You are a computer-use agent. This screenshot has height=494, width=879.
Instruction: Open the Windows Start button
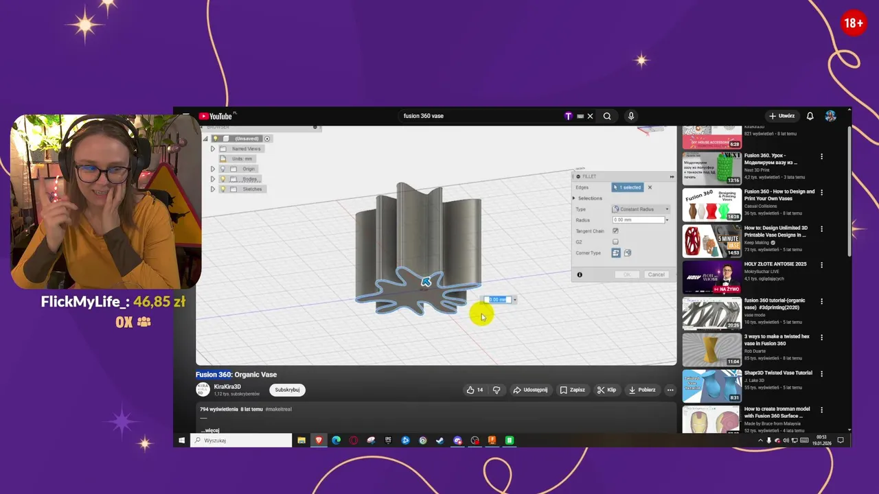coord(182,440)
